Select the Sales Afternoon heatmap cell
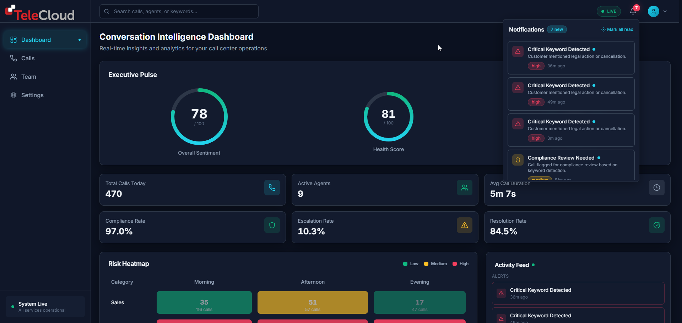This screenshot has width=682, height=323. tap(312, 302)
